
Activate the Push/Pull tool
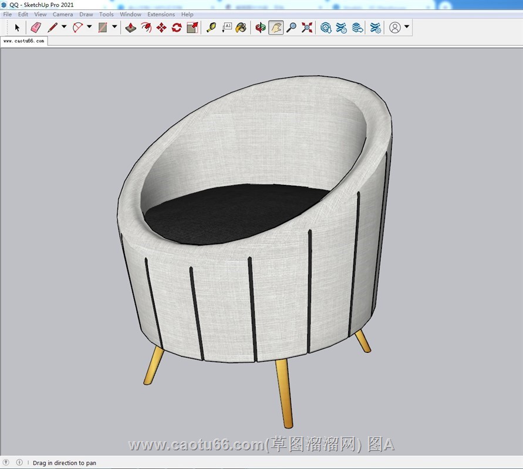(x=130, y=28)
